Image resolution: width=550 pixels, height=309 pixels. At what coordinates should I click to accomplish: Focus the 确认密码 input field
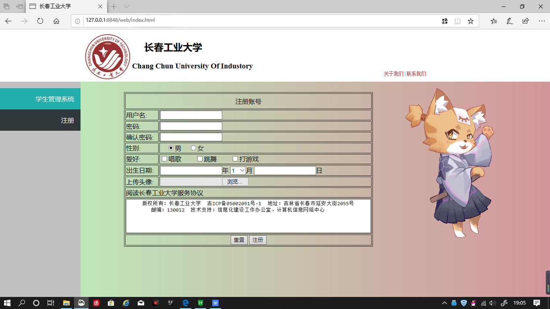pos(191,137)
